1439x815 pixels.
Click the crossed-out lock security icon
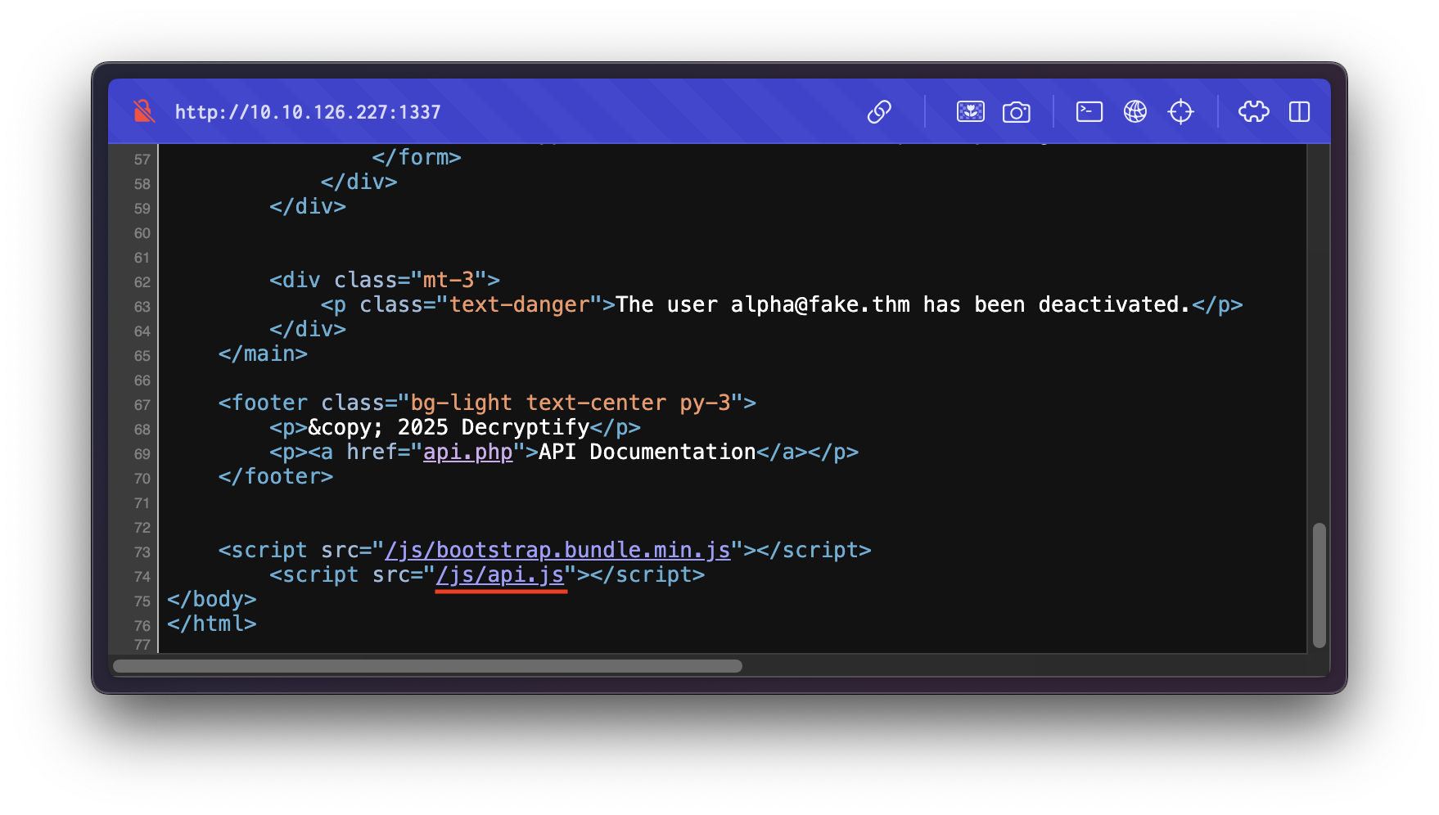[x=144, y=111]
